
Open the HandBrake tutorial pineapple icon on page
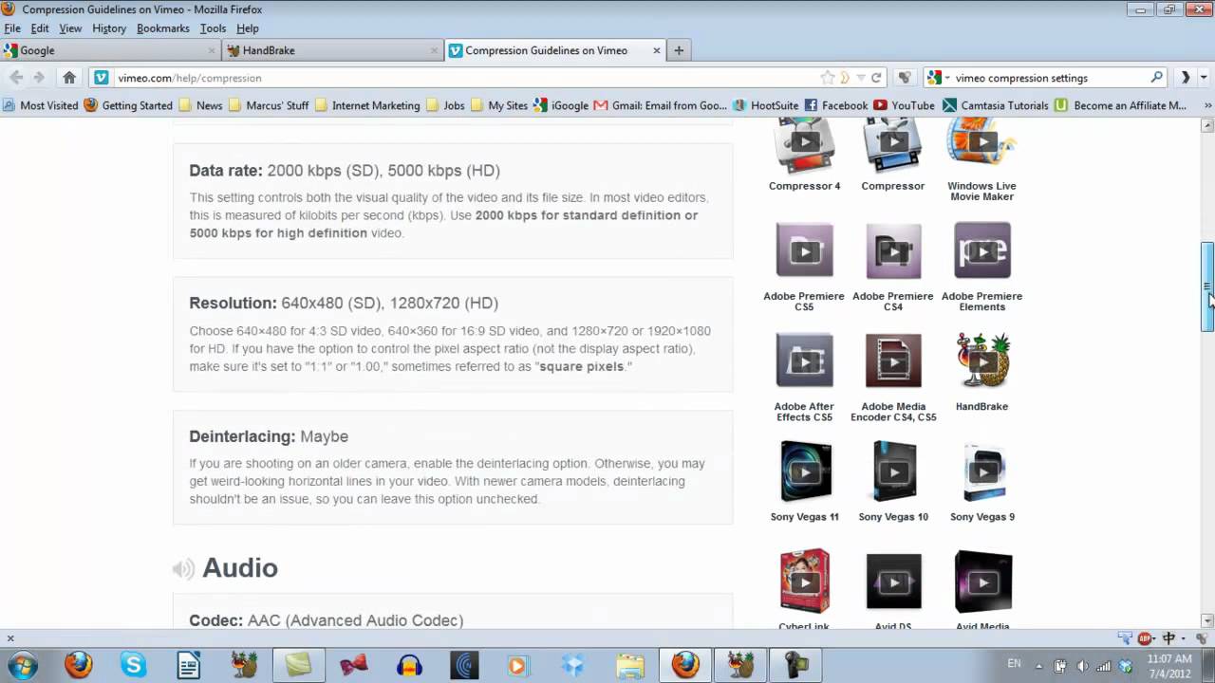pyautogui.click(x=981, y=360)
